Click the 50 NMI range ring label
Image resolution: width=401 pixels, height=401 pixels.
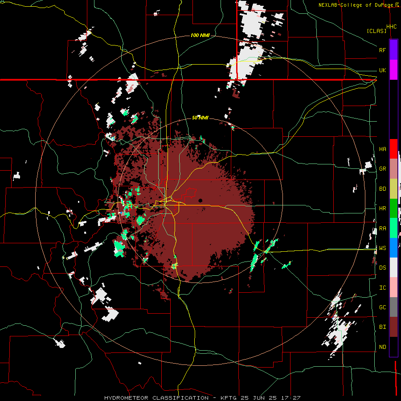[200, 118]
